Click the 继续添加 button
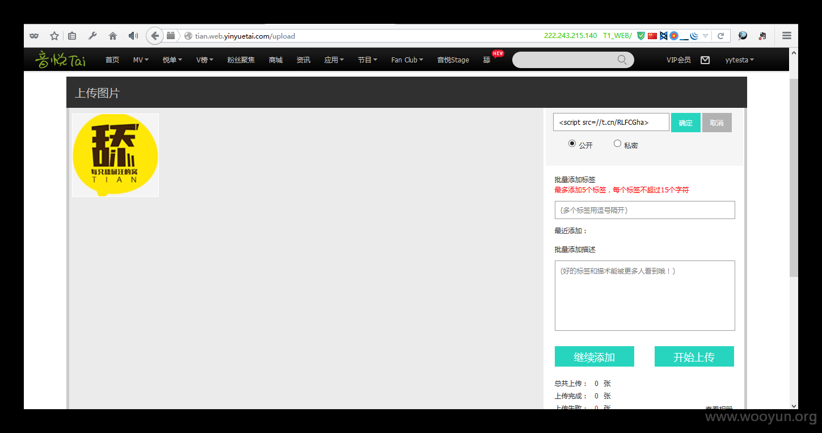This screenshot has height=433, width=822. 595,356
